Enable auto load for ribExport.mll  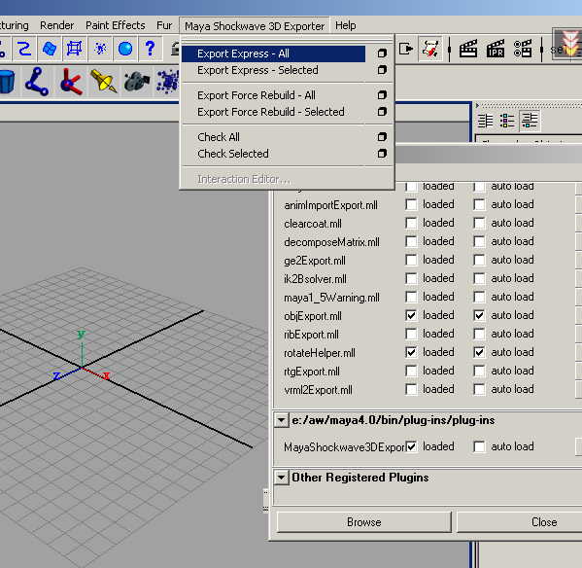[479, 334]
